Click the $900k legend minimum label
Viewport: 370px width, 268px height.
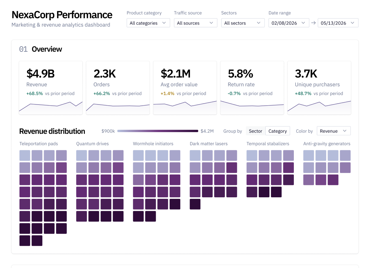[x=108, y=131]
